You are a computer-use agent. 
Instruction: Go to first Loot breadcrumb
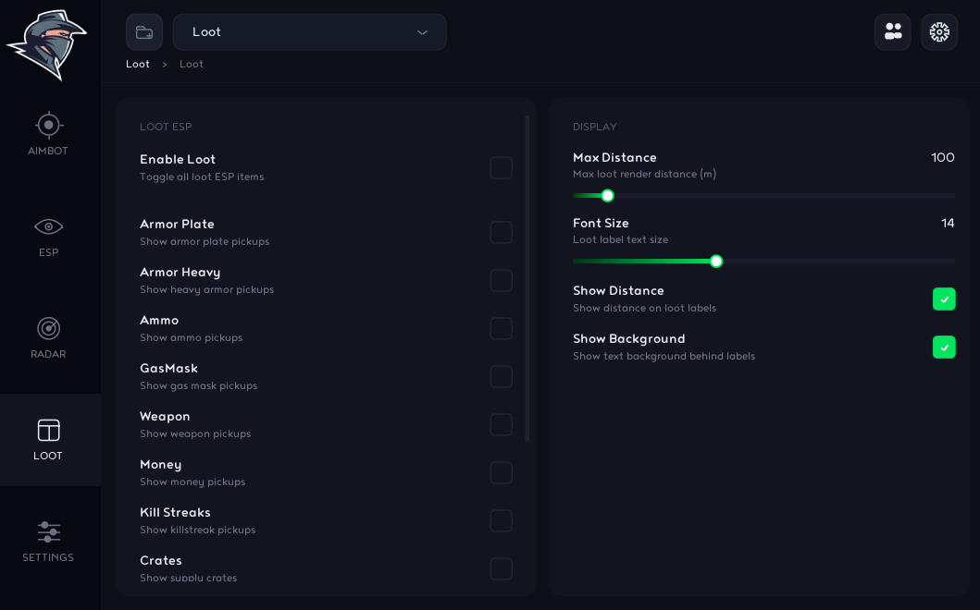[138, 64]
